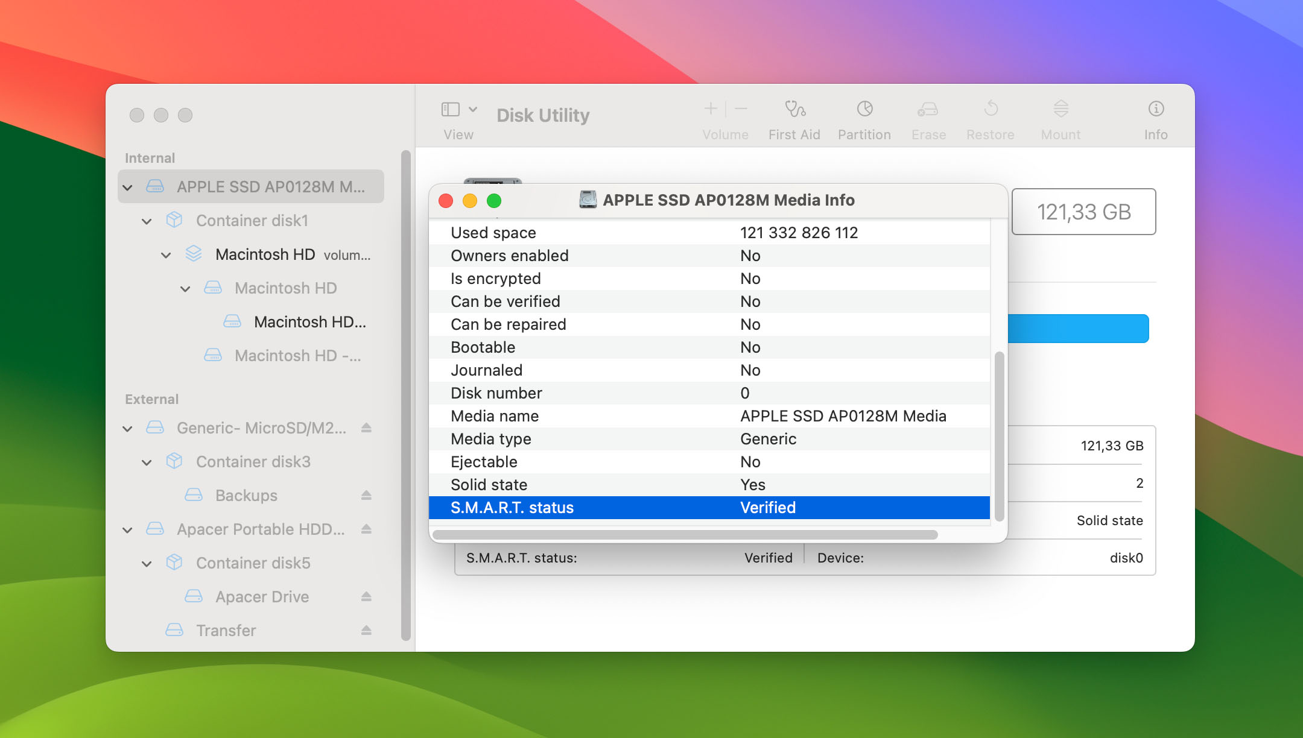Collapse the Generic- MicroSD/M2 disk

tap(127, 429)
